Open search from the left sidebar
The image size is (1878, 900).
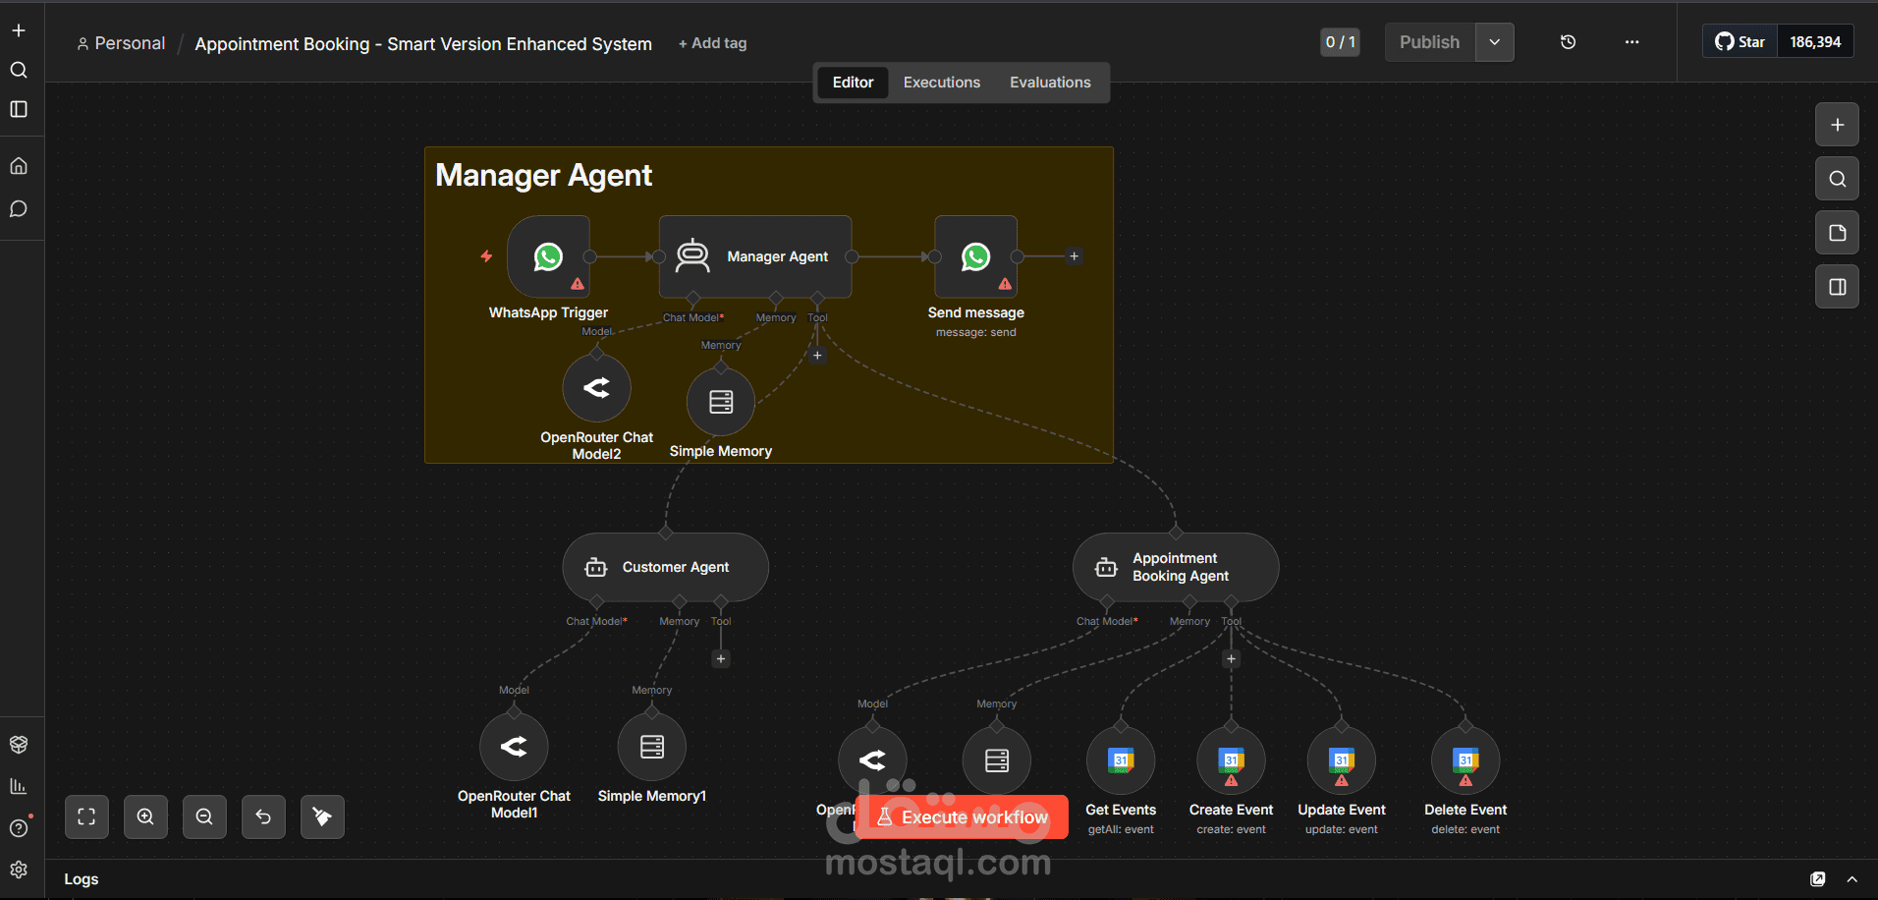pos(19,70)
